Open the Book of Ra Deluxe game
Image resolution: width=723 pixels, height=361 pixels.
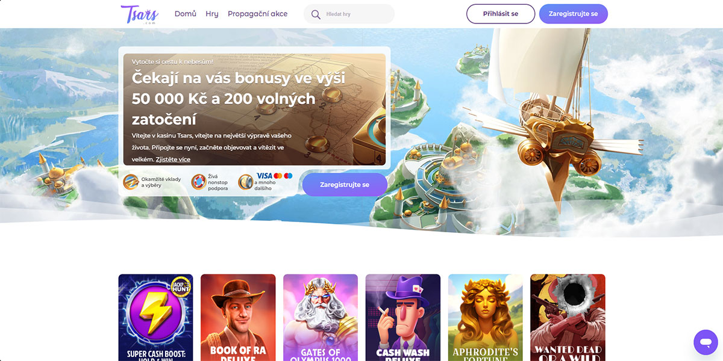pyautogui.click(x=238, y=318)
